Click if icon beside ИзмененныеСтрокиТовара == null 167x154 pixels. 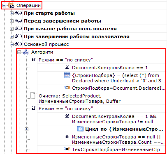[x=67, y=136]
